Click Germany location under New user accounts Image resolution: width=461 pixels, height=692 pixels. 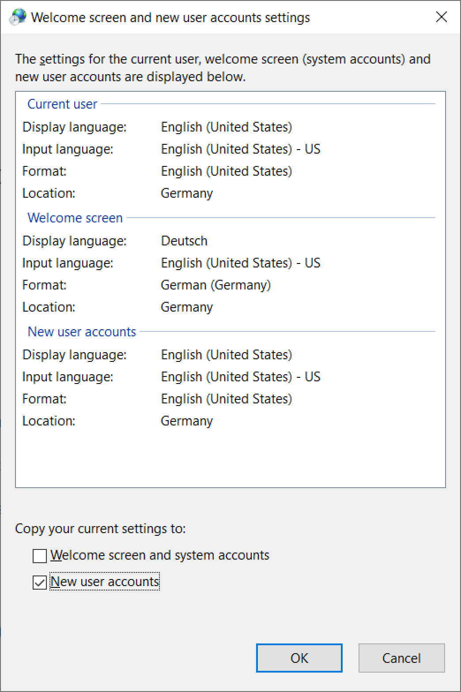[187, 421]
